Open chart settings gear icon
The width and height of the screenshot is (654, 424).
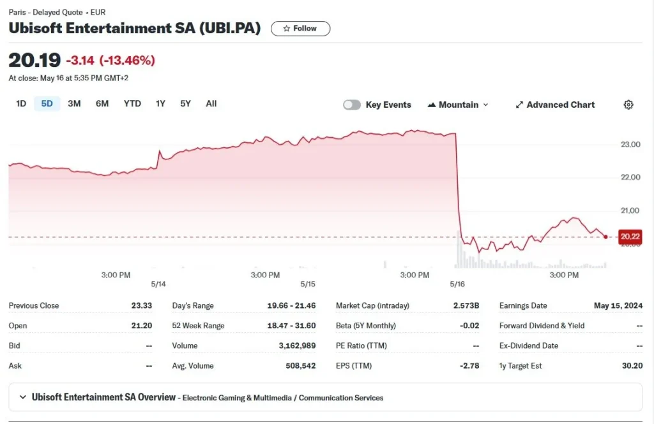pos(628,105)
